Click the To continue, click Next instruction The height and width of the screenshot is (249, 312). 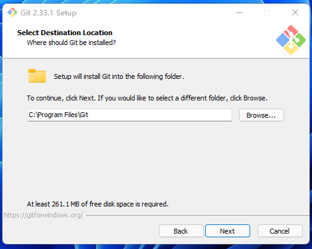pos(147,98)
